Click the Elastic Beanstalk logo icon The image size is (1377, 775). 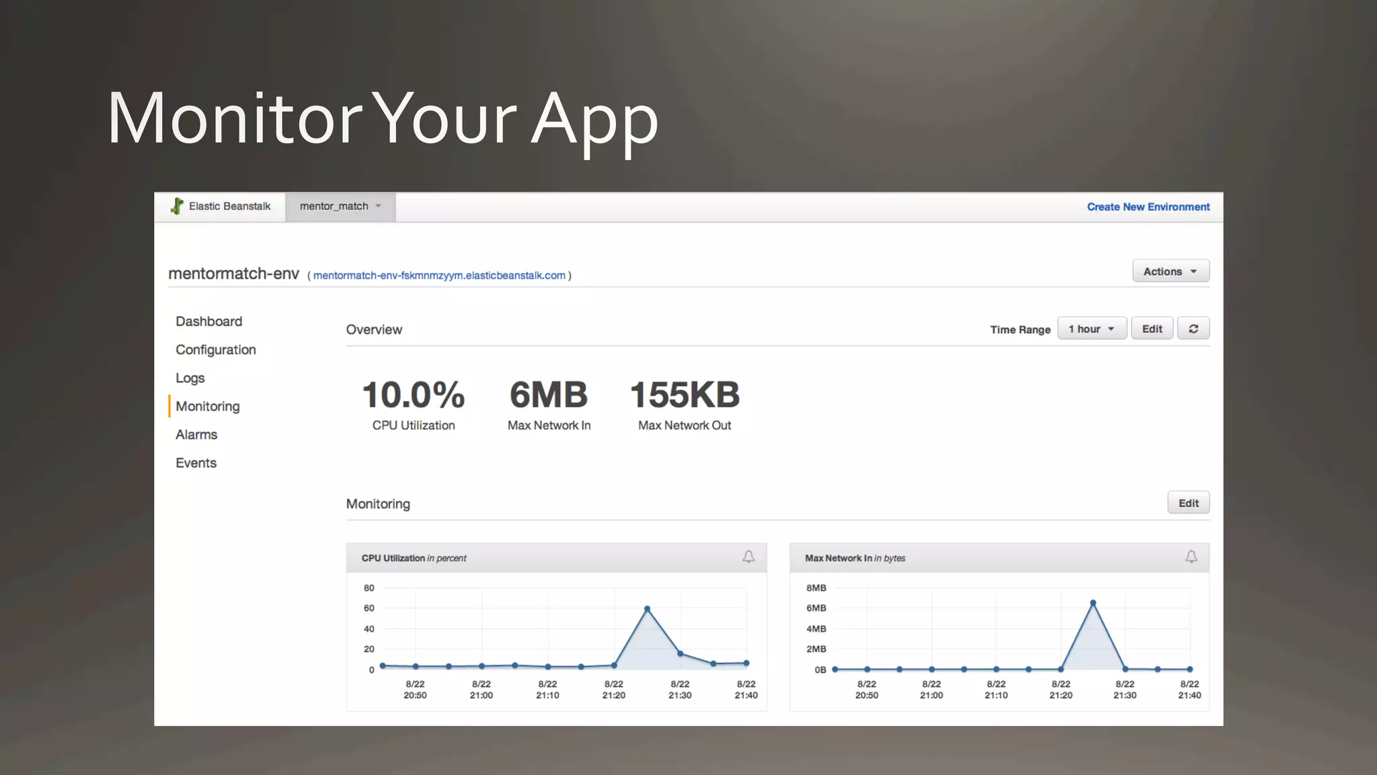[x=177, y=207]
